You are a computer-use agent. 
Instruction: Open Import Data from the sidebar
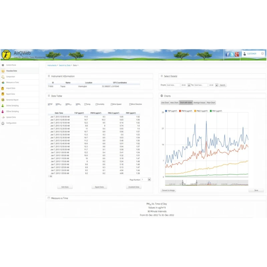coord(3,88)
